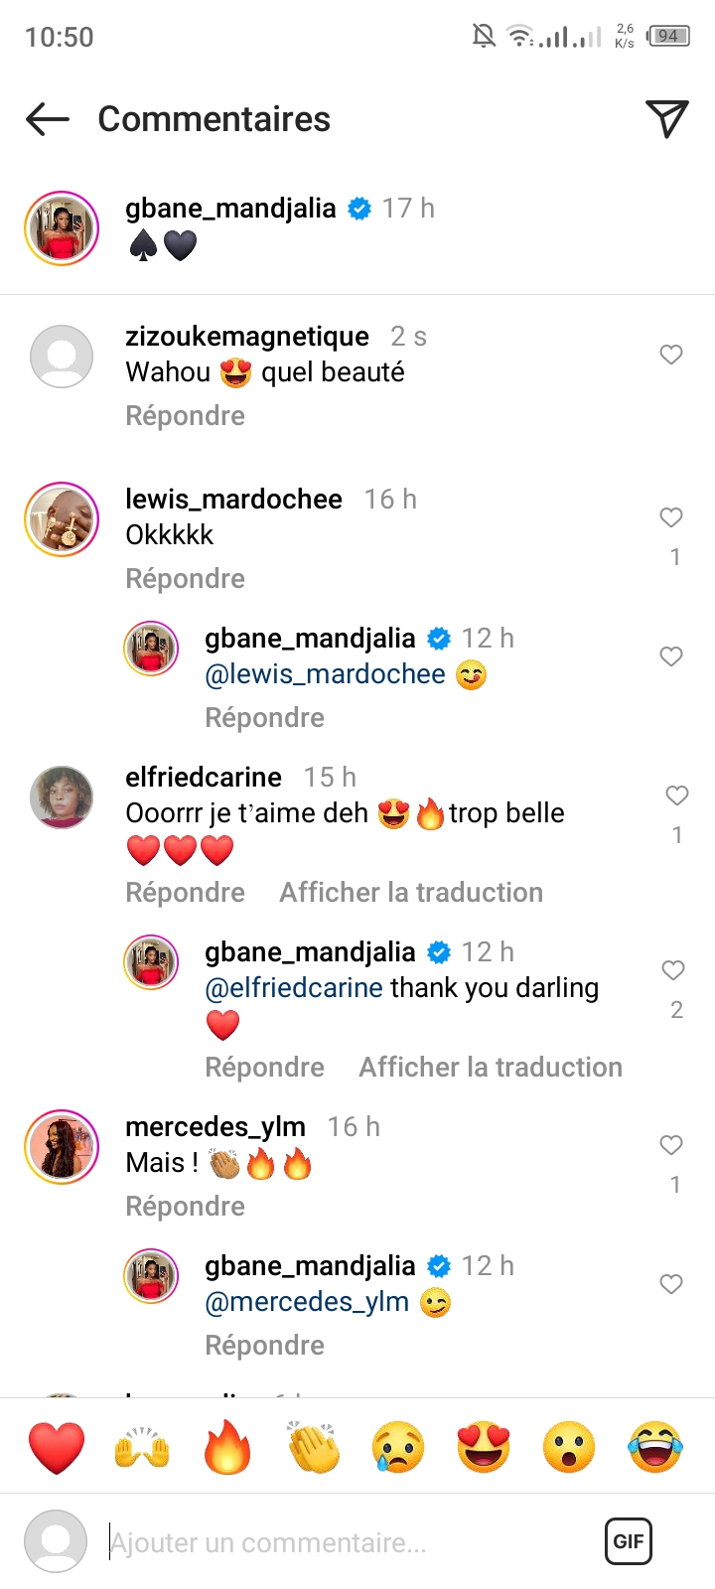Insert the red heart emoji reaction
715x1589 pixels.
[57, 1447]
